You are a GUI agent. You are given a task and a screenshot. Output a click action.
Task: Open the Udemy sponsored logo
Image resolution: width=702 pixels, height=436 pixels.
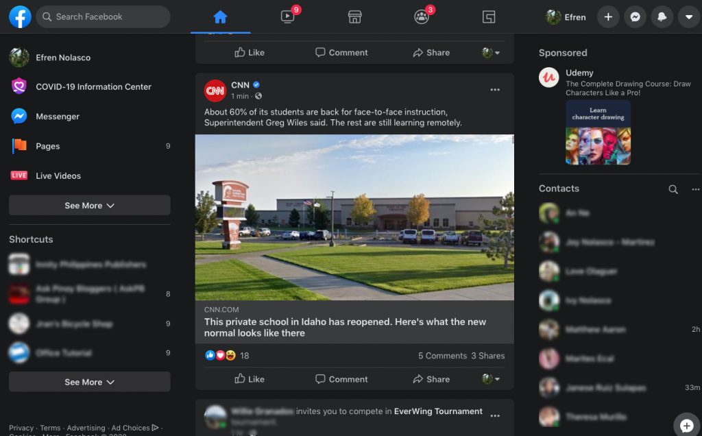click(549, 77)
